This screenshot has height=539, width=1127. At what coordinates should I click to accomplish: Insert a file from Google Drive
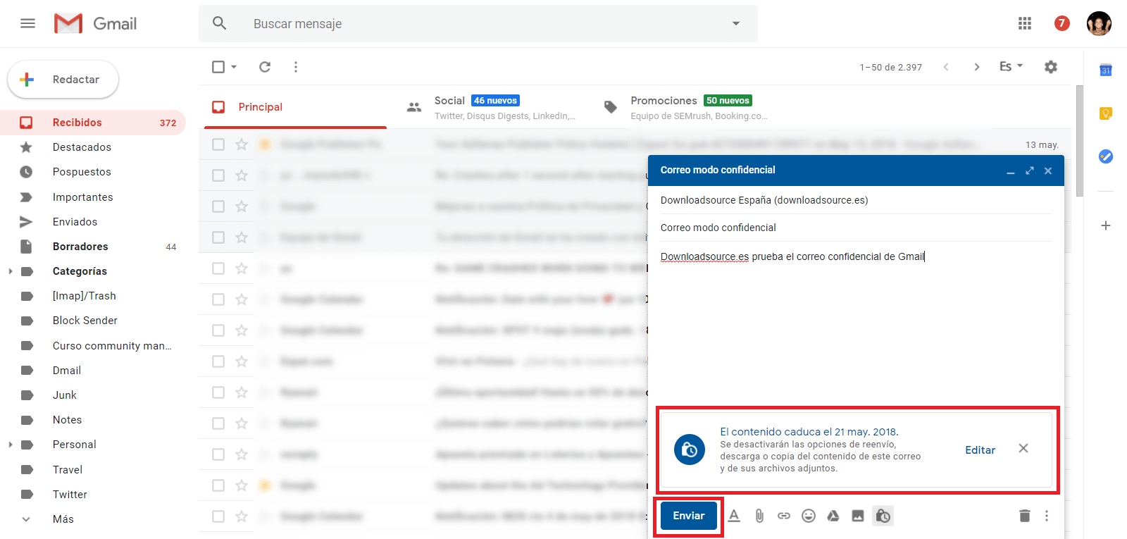click(x=833, y=516)
